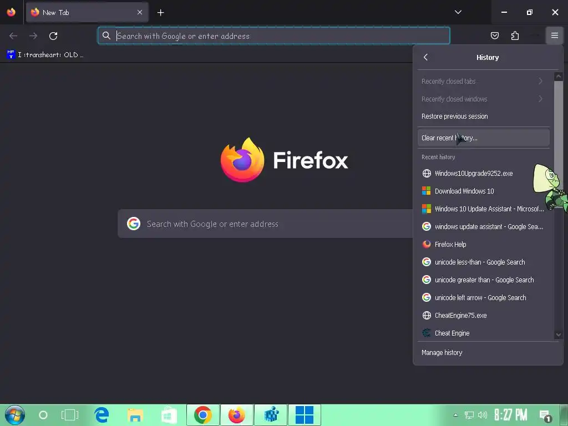
Task: Open Windows 10 Update Assistant history entry
Action: pyautogui.click(x=484, y=209)
